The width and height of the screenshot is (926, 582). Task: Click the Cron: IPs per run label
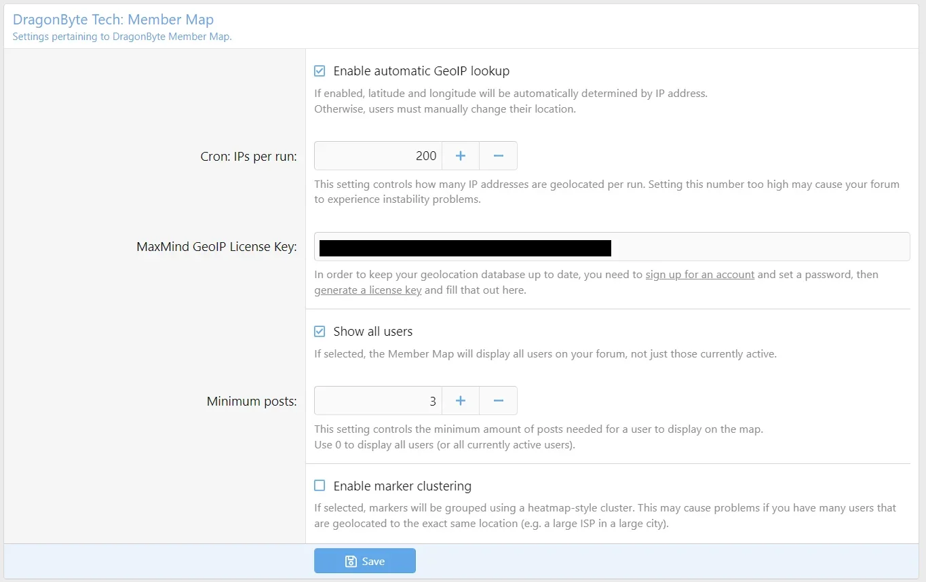[249, 157]
